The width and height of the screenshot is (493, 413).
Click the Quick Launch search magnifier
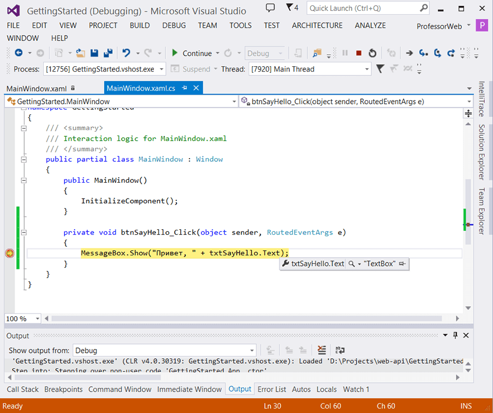pyautogui.click(x=423, y=8)
